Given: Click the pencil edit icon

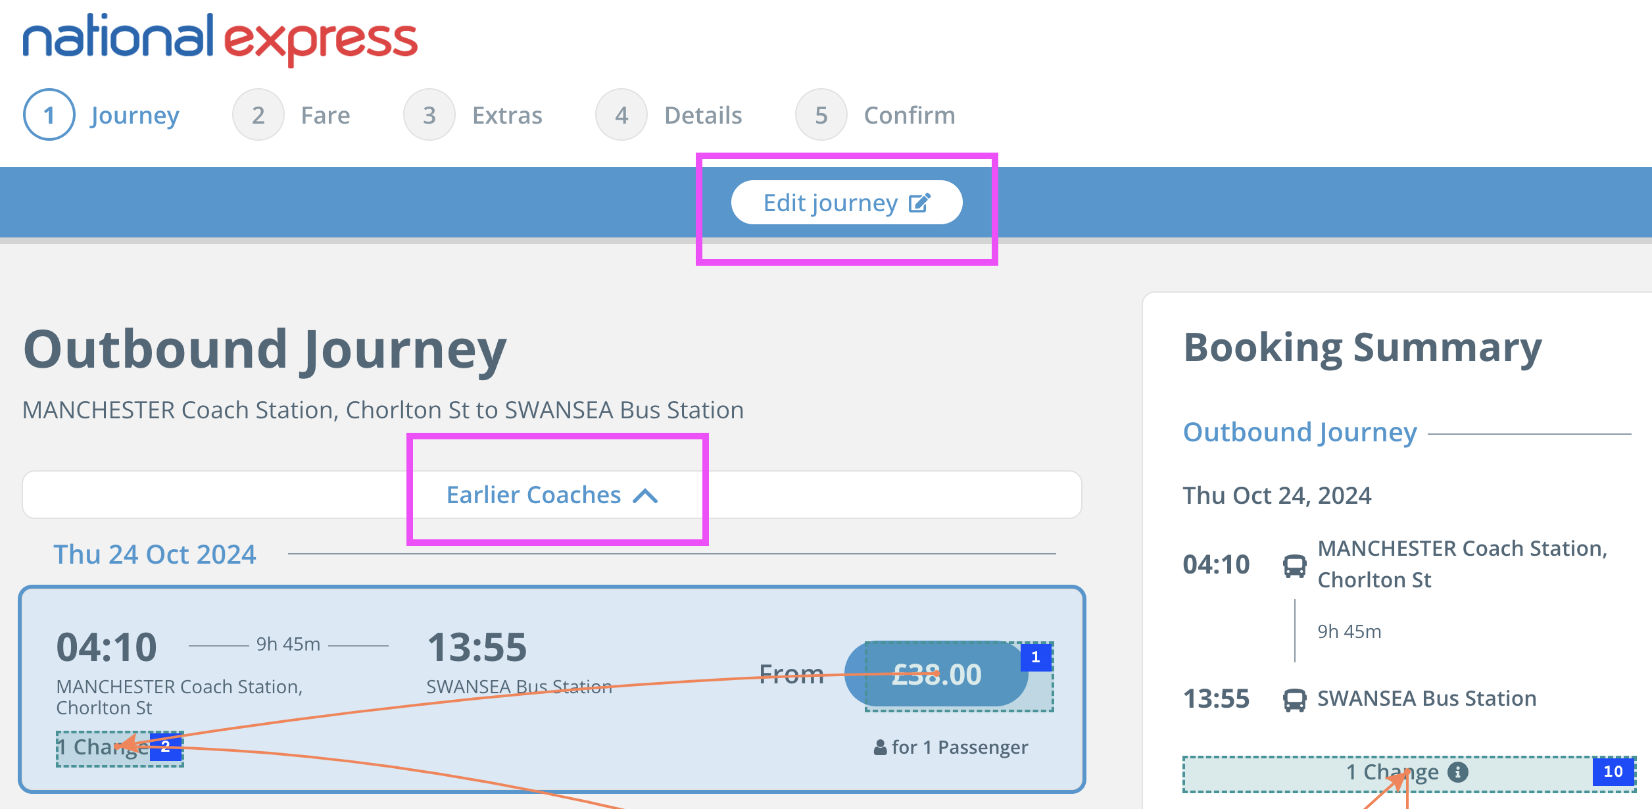Looking at the screenshot, I should (919, 203).
